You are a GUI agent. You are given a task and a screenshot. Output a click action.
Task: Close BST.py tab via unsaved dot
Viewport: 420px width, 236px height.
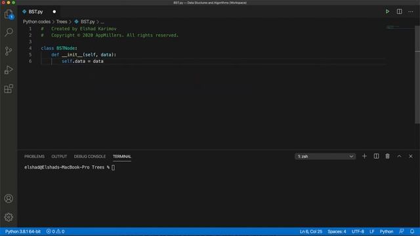[54, 12]
